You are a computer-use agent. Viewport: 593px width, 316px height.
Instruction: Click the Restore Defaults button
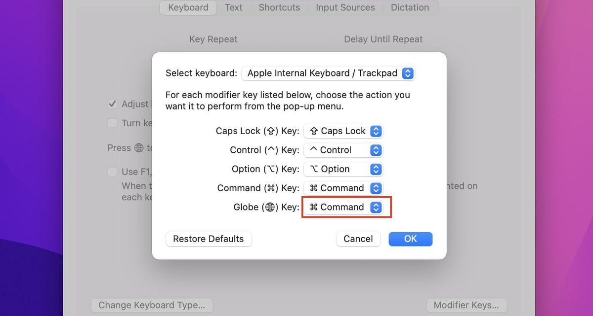[x=209, y=239]
